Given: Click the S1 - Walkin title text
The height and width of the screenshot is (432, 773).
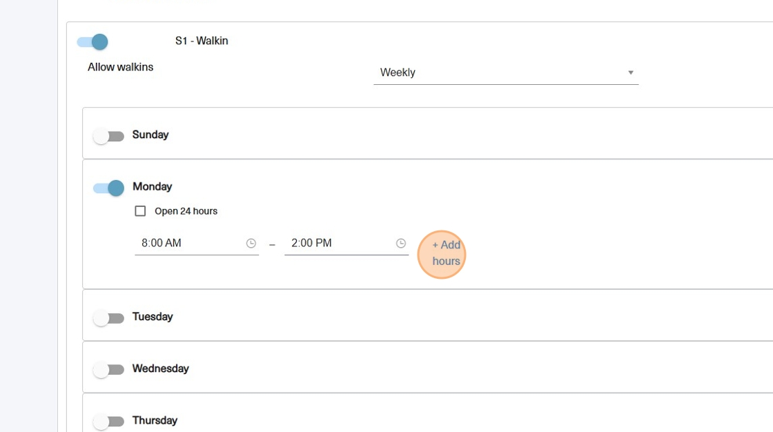Looking at the screenshot, I should (202, 41).
